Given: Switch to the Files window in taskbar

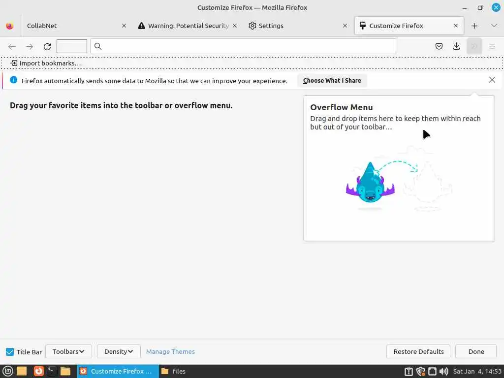Looking at the screenshot, I should click(174, 371).
